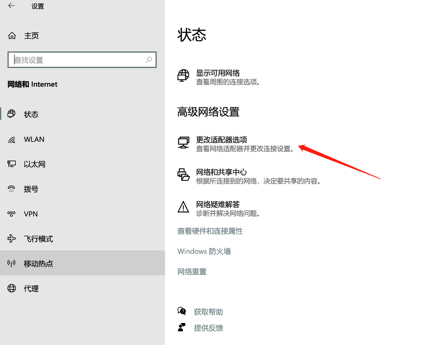Open 拨号 settings page
435x345 pixels.
83,189
